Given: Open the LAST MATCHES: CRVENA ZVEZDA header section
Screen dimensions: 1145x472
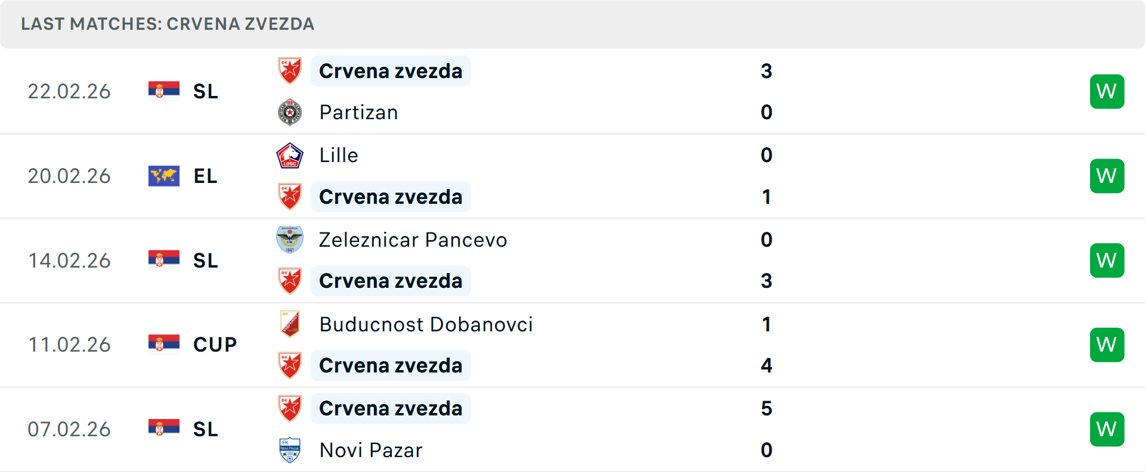Looking at the screenshot, I should 168,24.
